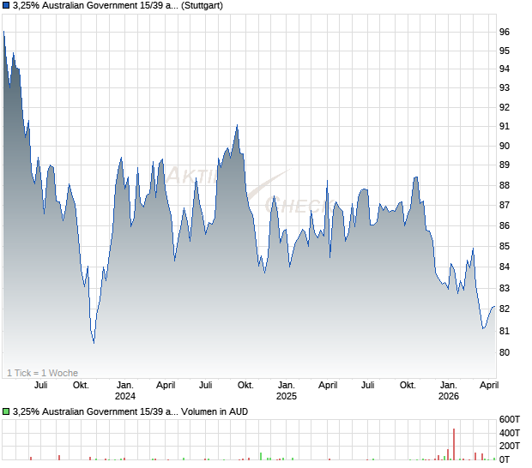This screenshot has width=532, height=468.
Task: Click the blue legend square beside the bond title
Action: pos(7,7)
